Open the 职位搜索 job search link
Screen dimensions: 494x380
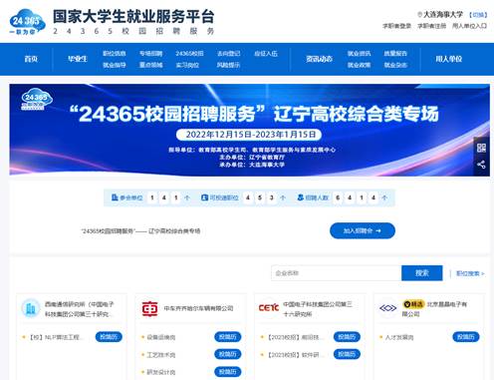click(470, 273)
